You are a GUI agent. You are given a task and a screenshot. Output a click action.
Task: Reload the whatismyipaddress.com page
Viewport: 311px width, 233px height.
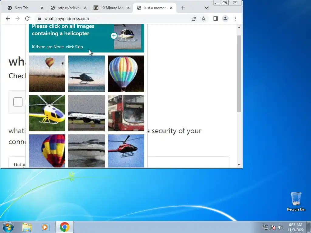coord(27,19)
